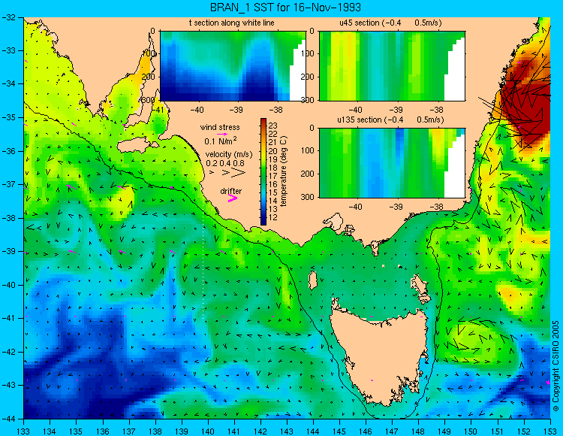Click color bar tick label '23'

point(273,126)
